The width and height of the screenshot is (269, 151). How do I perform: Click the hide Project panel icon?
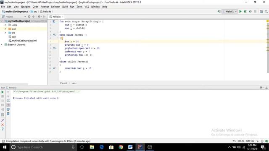(45, 17)
